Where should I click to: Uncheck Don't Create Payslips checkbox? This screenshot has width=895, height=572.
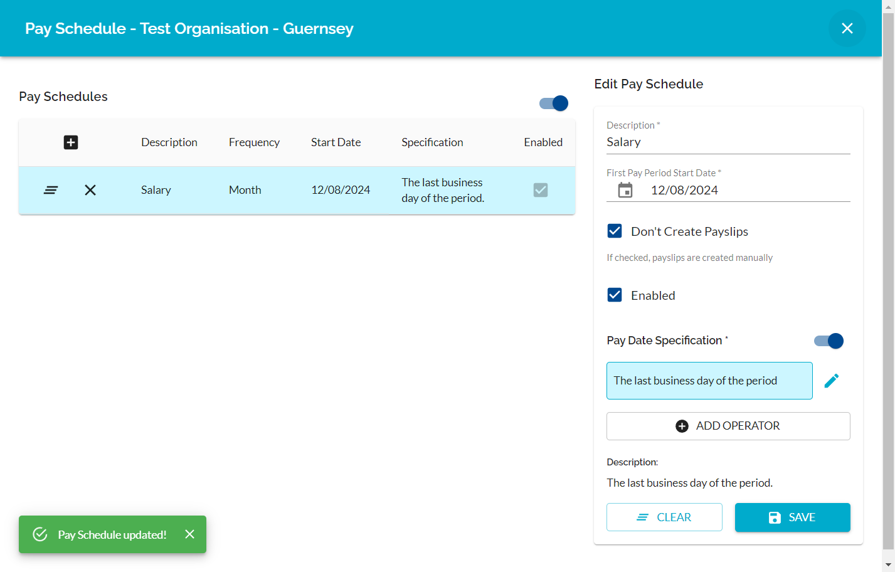click(x=615, y=231)
